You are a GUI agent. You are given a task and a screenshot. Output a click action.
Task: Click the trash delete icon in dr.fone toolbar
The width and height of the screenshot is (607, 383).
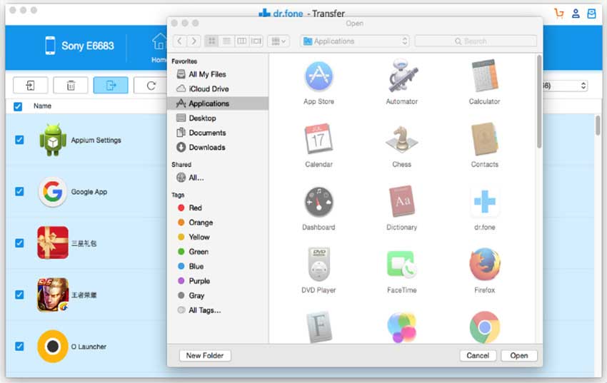(x=71, y=86)
